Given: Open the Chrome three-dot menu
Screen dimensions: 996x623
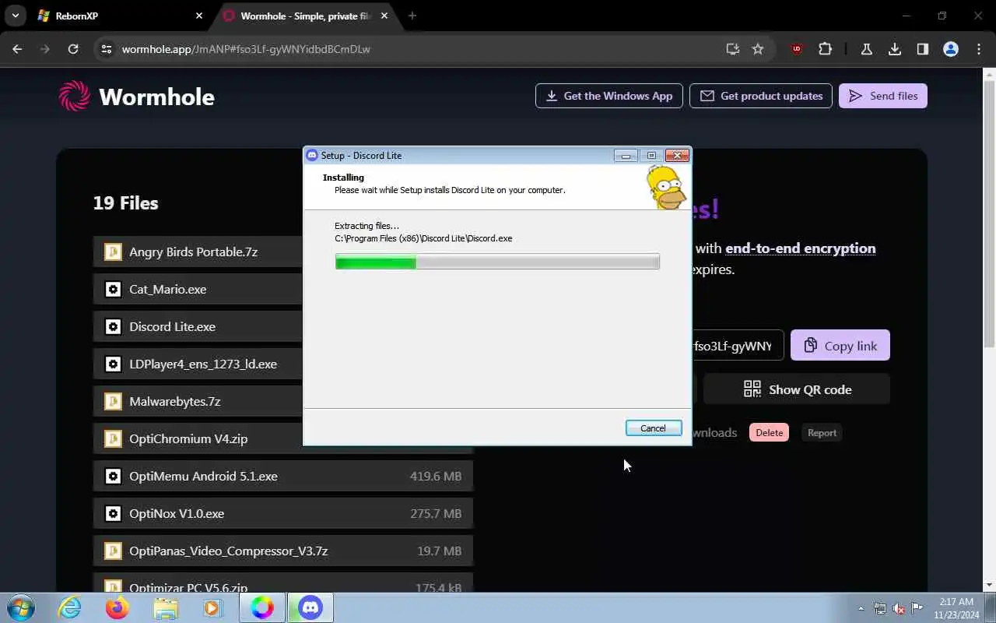Looking at the screenshot, I should [979, 49].
